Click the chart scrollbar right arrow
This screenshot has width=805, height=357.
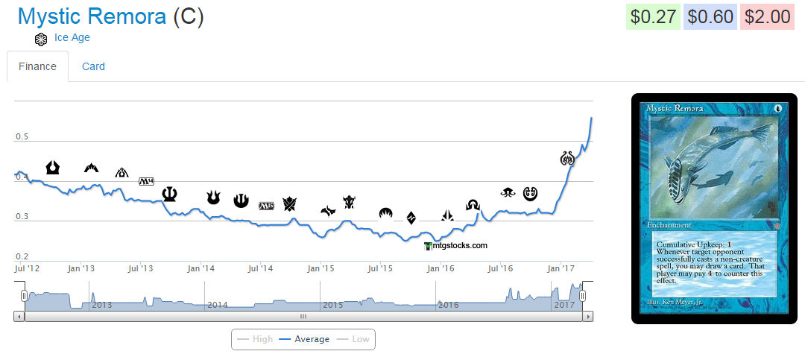[x=588, y=316]
